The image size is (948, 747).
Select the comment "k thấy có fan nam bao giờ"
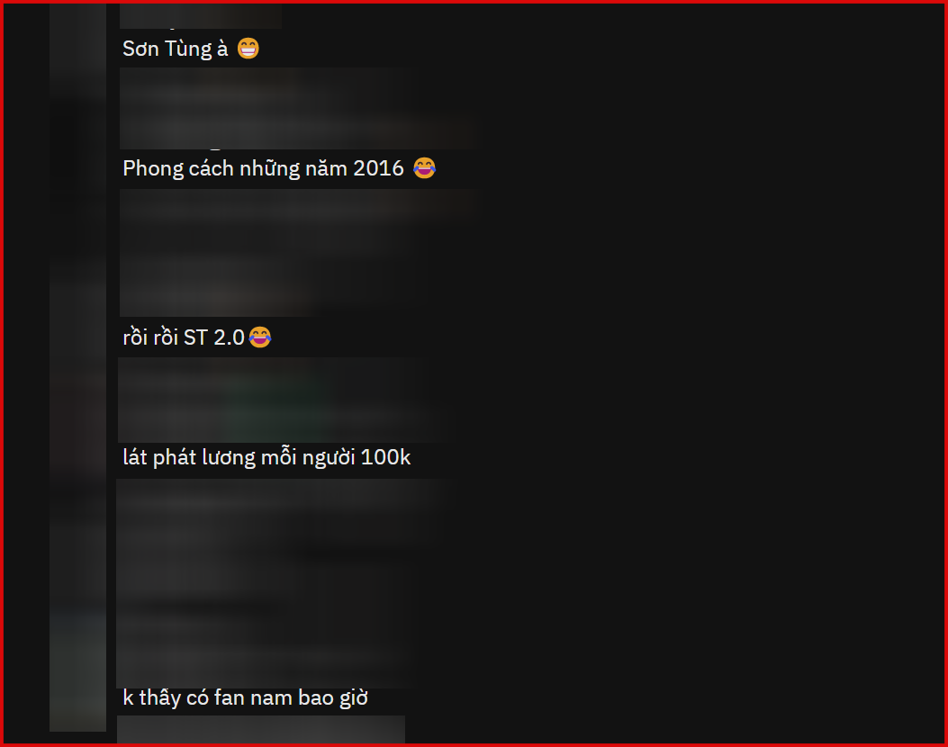[246, 698]
